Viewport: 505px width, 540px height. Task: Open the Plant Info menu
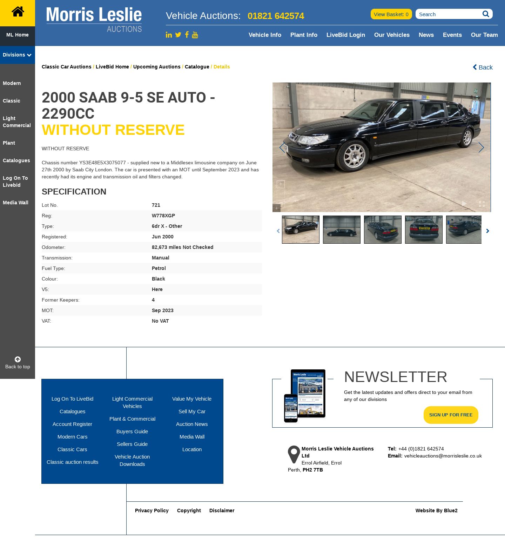coord(304,35)
